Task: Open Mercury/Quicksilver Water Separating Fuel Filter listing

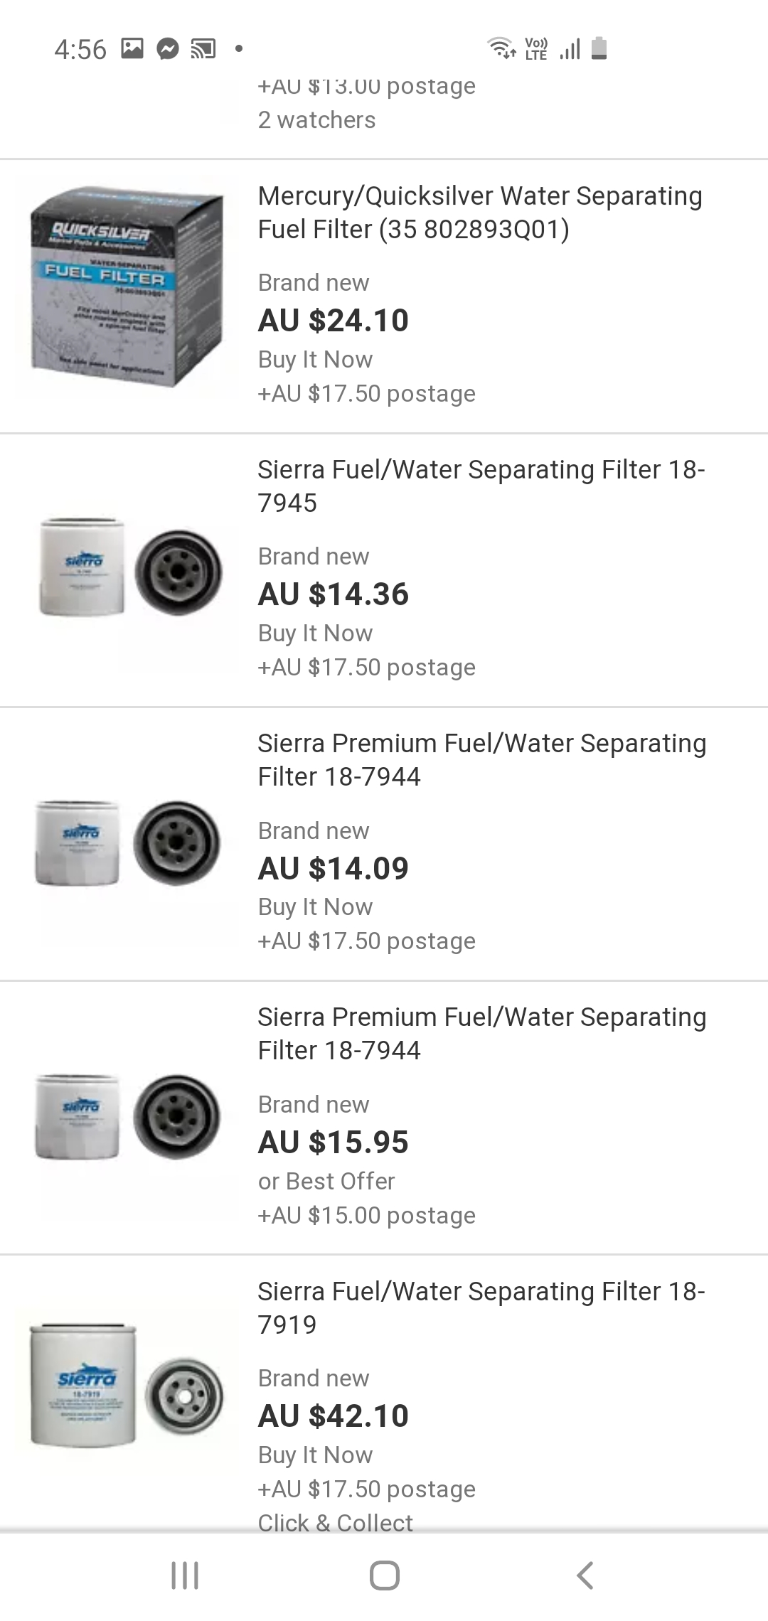Action: pyautogui.click(x=480, y=212)
